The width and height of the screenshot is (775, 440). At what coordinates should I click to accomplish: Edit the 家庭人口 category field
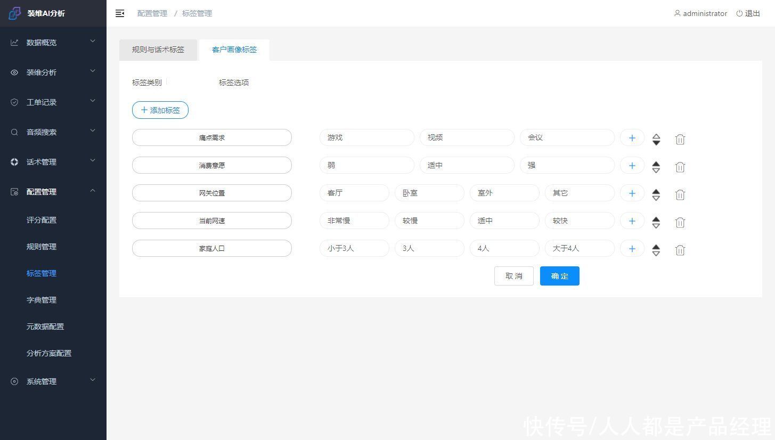[x=212, y=248]
